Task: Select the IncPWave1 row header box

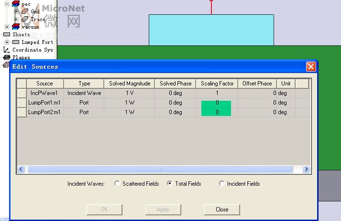Action: (22, 93)
